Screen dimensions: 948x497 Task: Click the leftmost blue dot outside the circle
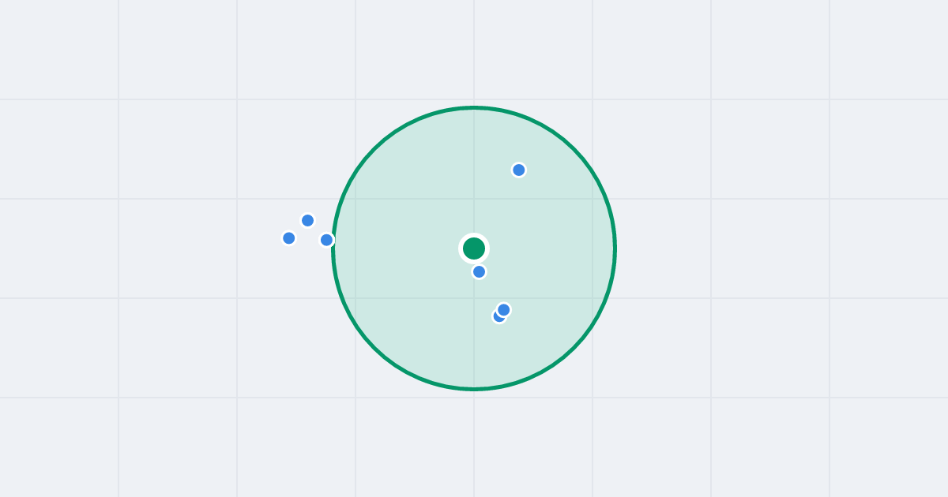(x=289, y=238)
